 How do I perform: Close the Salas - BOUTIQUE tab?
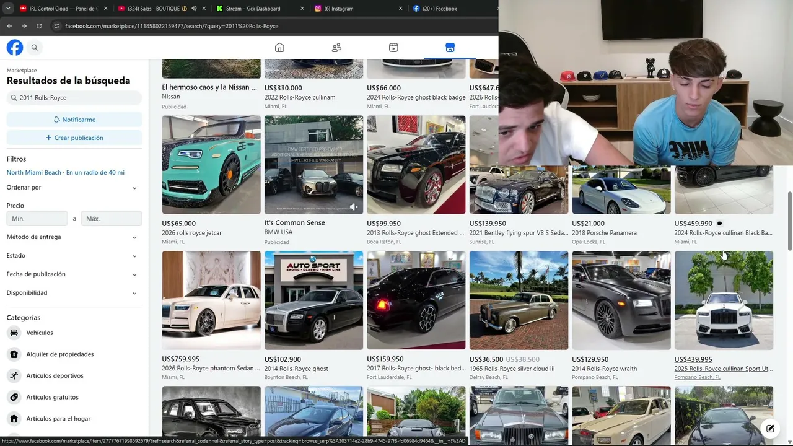[204, 9]
